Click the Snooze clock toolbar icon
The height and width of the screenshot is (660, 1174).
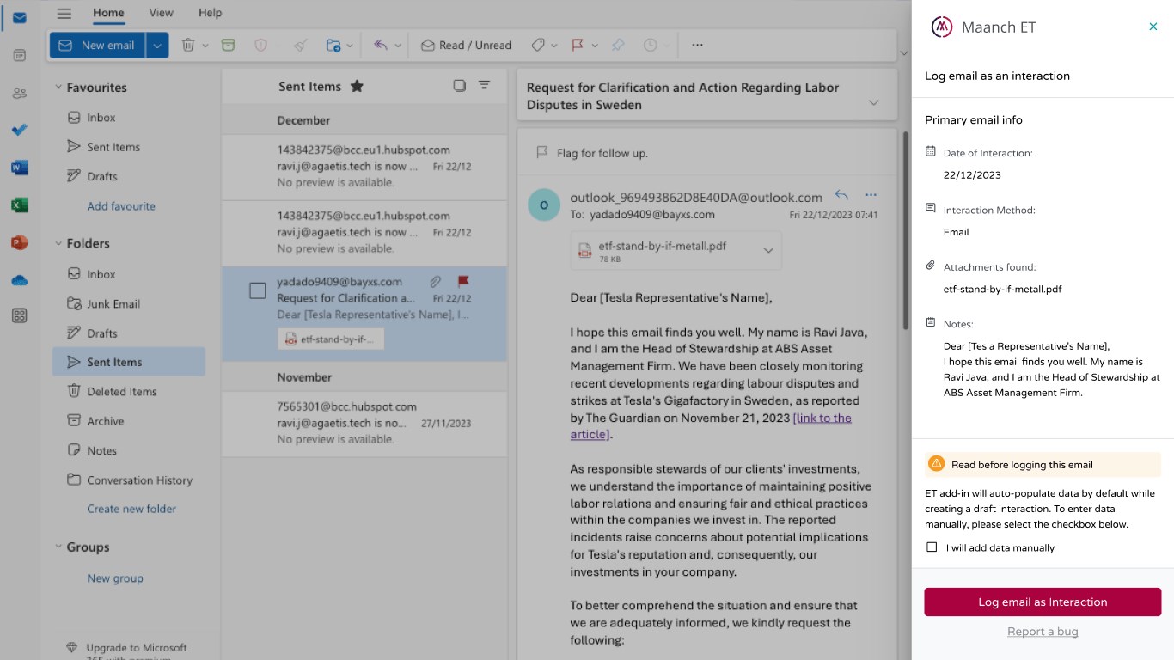tap(651, 46)
